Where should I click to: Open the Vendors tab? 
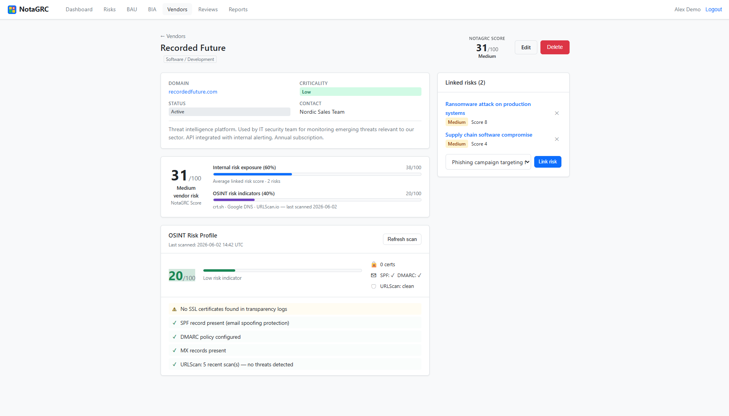(x=177, y=9)
